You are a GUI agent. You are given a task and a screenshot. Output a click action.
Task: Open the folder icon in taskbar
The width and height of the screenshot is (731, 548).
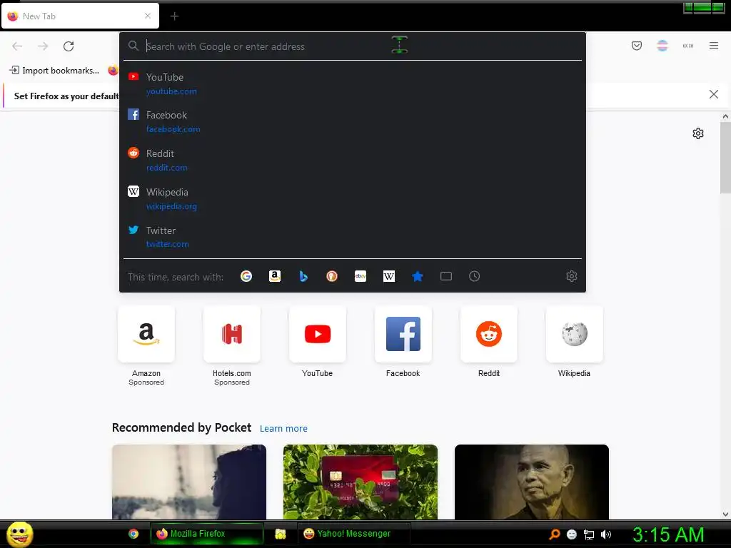280,534
